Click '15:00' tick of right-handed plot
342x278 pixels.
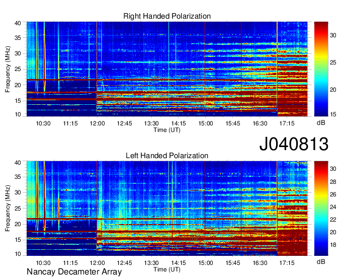[206, 123]
